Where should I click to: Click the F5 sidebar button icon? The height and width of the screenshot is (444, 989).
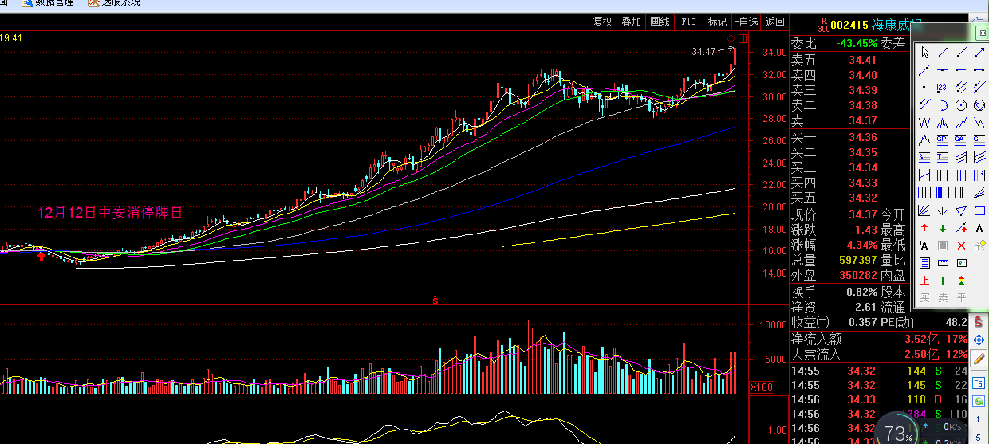(x=979, y=383)
